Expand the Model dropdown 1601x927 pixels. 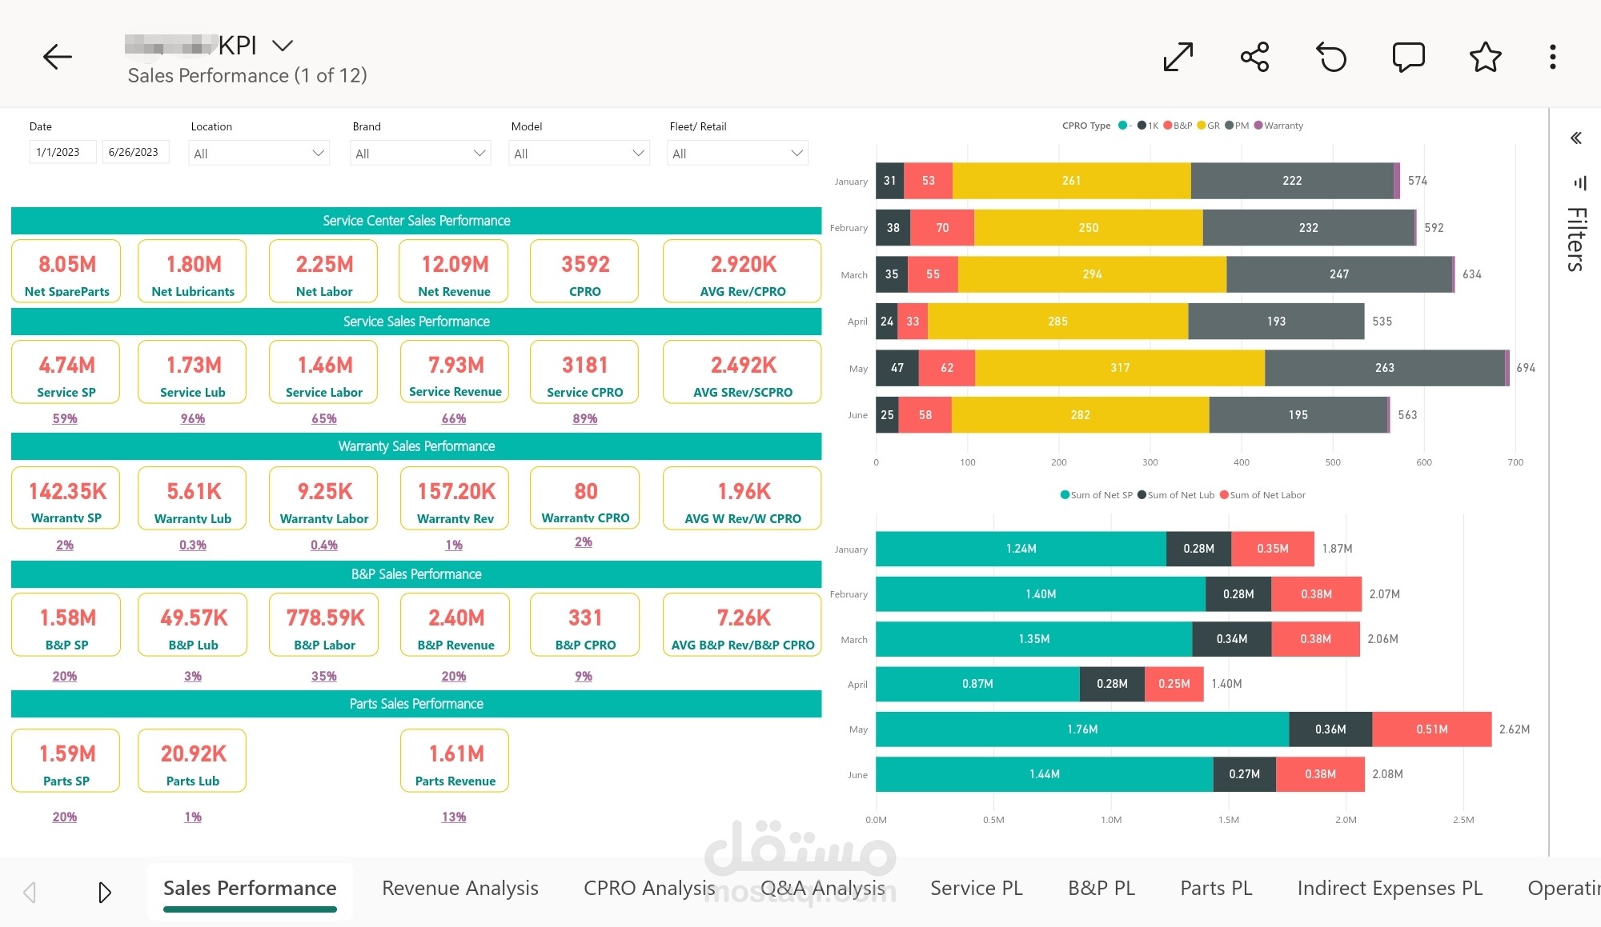point(580,153)
